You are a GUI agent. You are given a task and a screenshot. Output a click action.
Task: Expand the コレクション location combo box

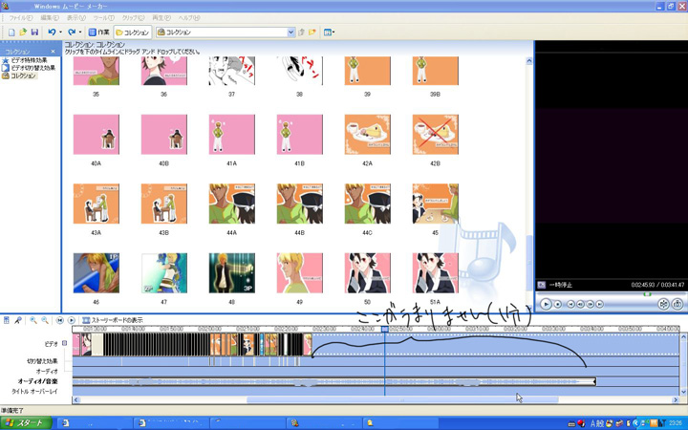pos(290,32)
